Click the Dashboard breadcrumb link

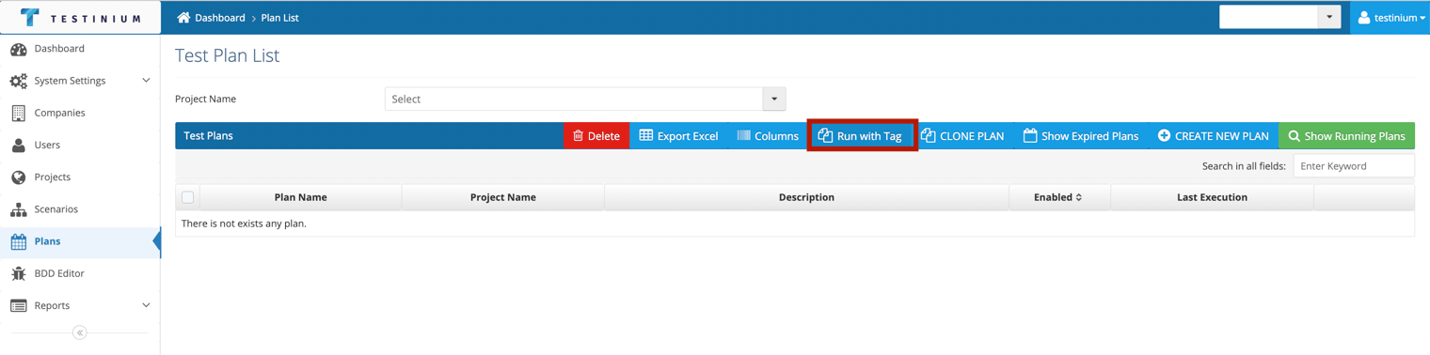[x=220, y=18]
